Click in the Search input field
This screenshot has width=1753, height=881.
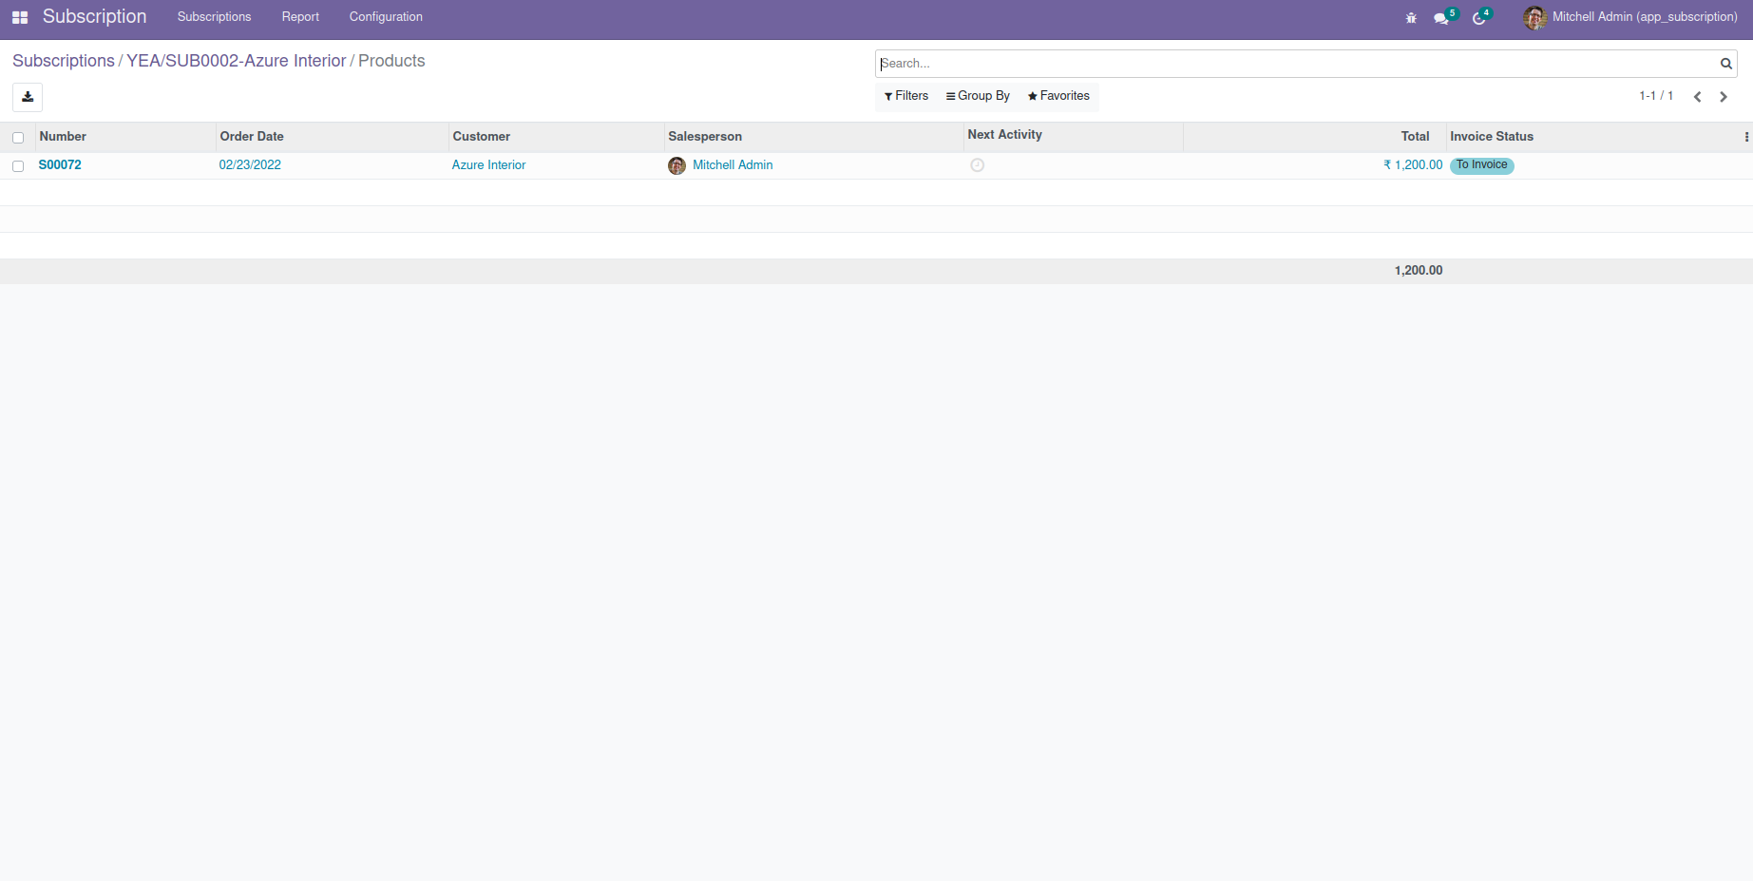(1297, 64)
